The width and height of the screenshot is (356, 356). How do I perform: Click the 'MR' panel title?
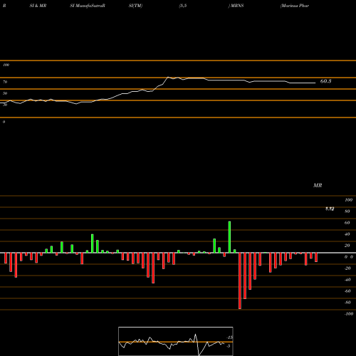point(318,185)
